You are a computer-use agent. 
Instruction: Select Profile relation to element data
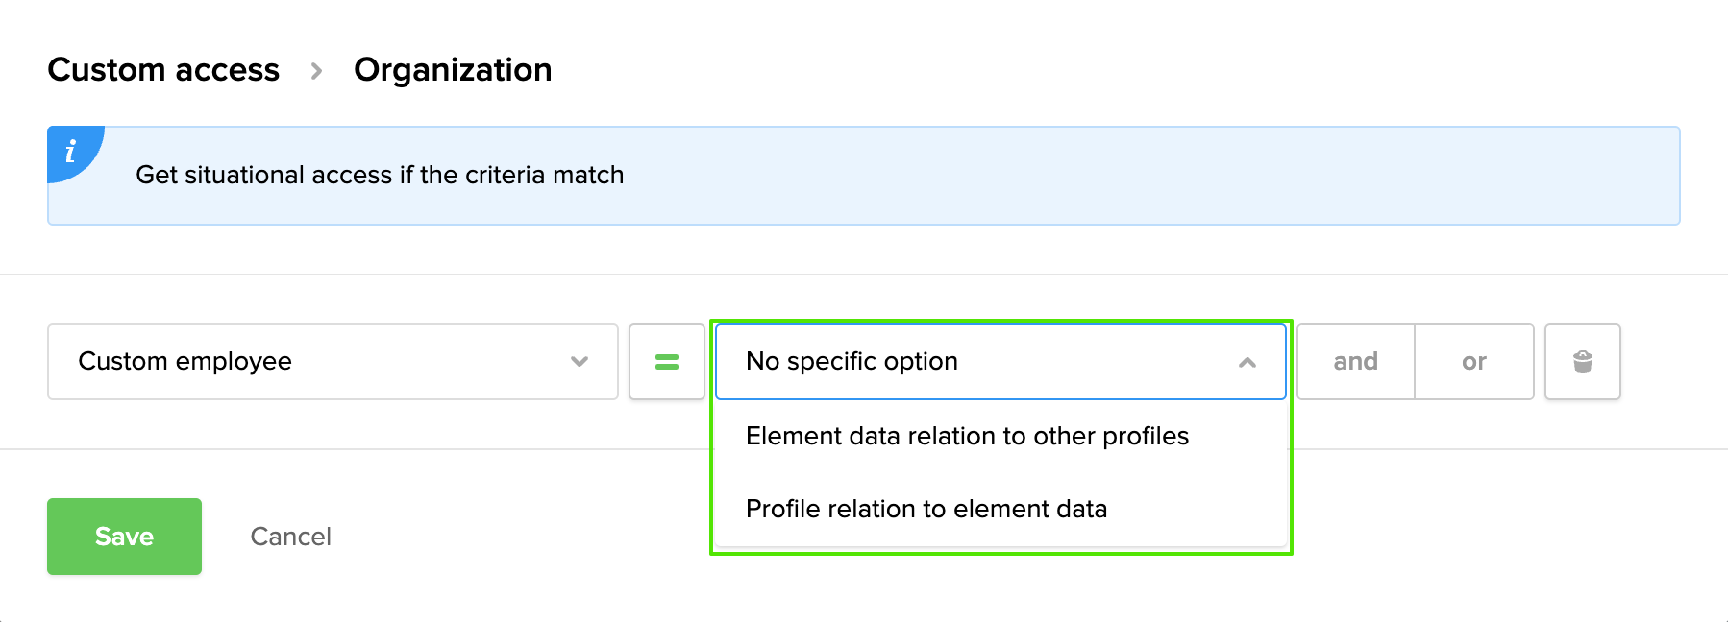pos(926,509)
